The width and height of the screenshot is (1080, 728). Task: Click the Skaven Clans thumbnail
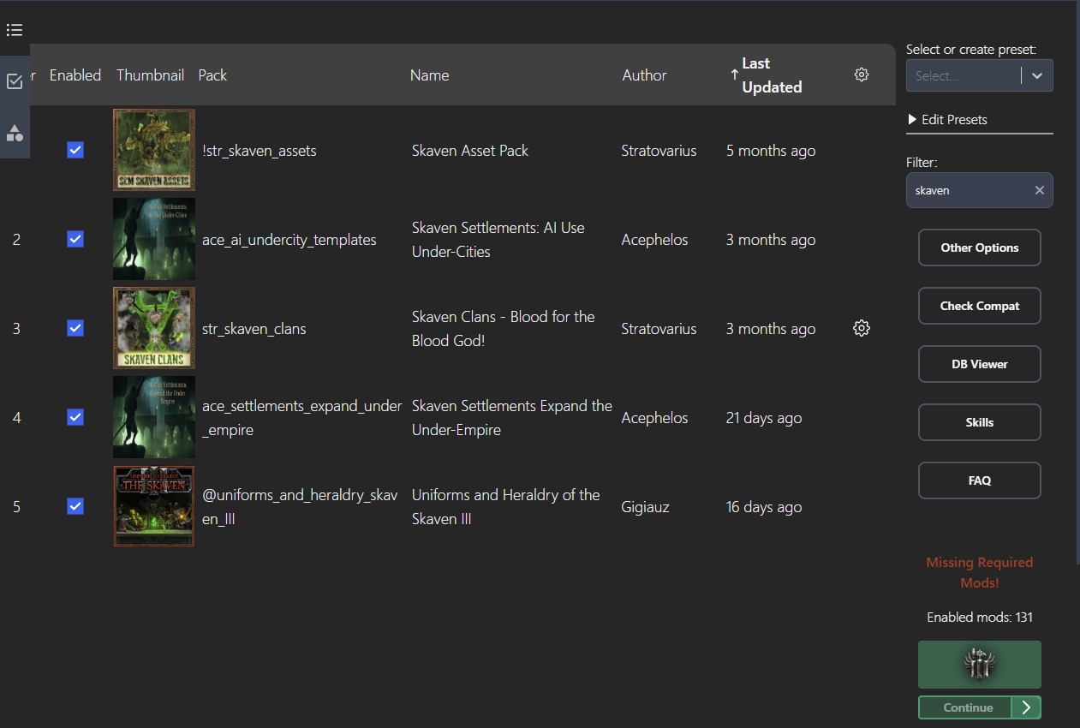[154, 328]
